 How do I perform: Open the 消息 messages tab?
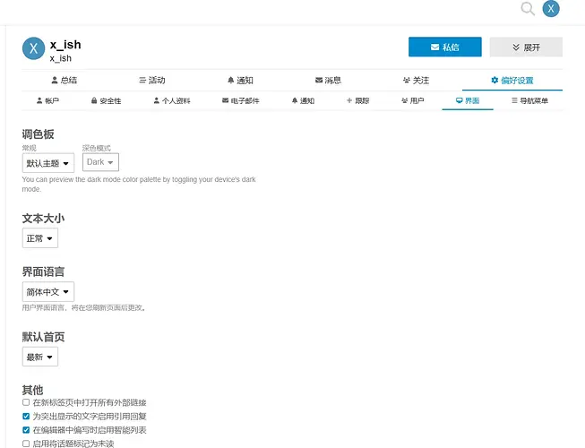327,81
